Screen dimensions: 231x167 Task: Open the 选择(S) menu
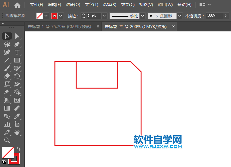[x=109, y=5]
